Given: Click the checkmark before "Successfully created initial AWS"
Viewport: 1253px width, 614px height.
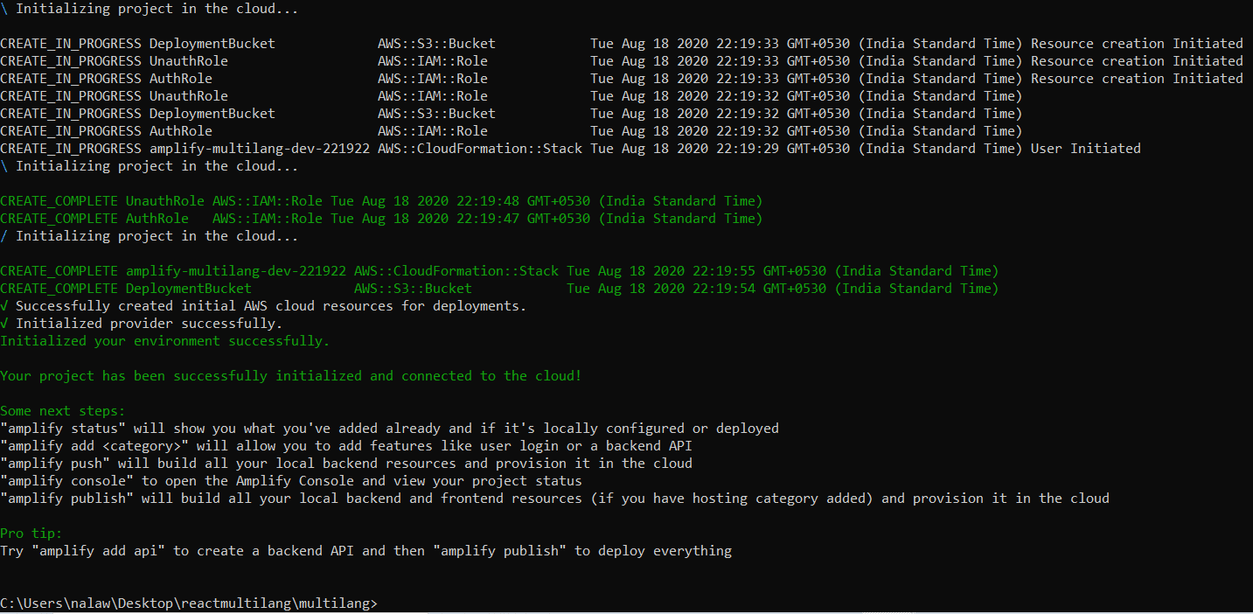Looking at the screenshot, I should [4, 306].
